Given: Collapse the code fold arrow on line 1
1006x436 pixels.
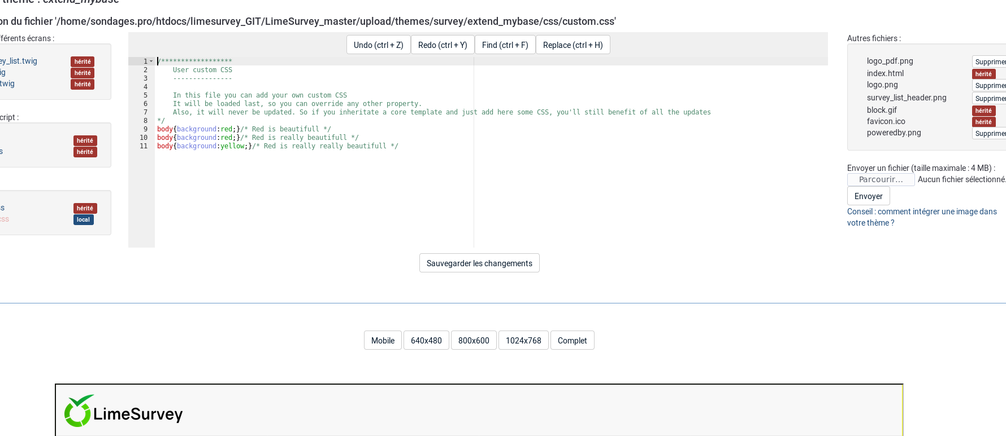Looking at the screenshot, I should tap(151, 61).
